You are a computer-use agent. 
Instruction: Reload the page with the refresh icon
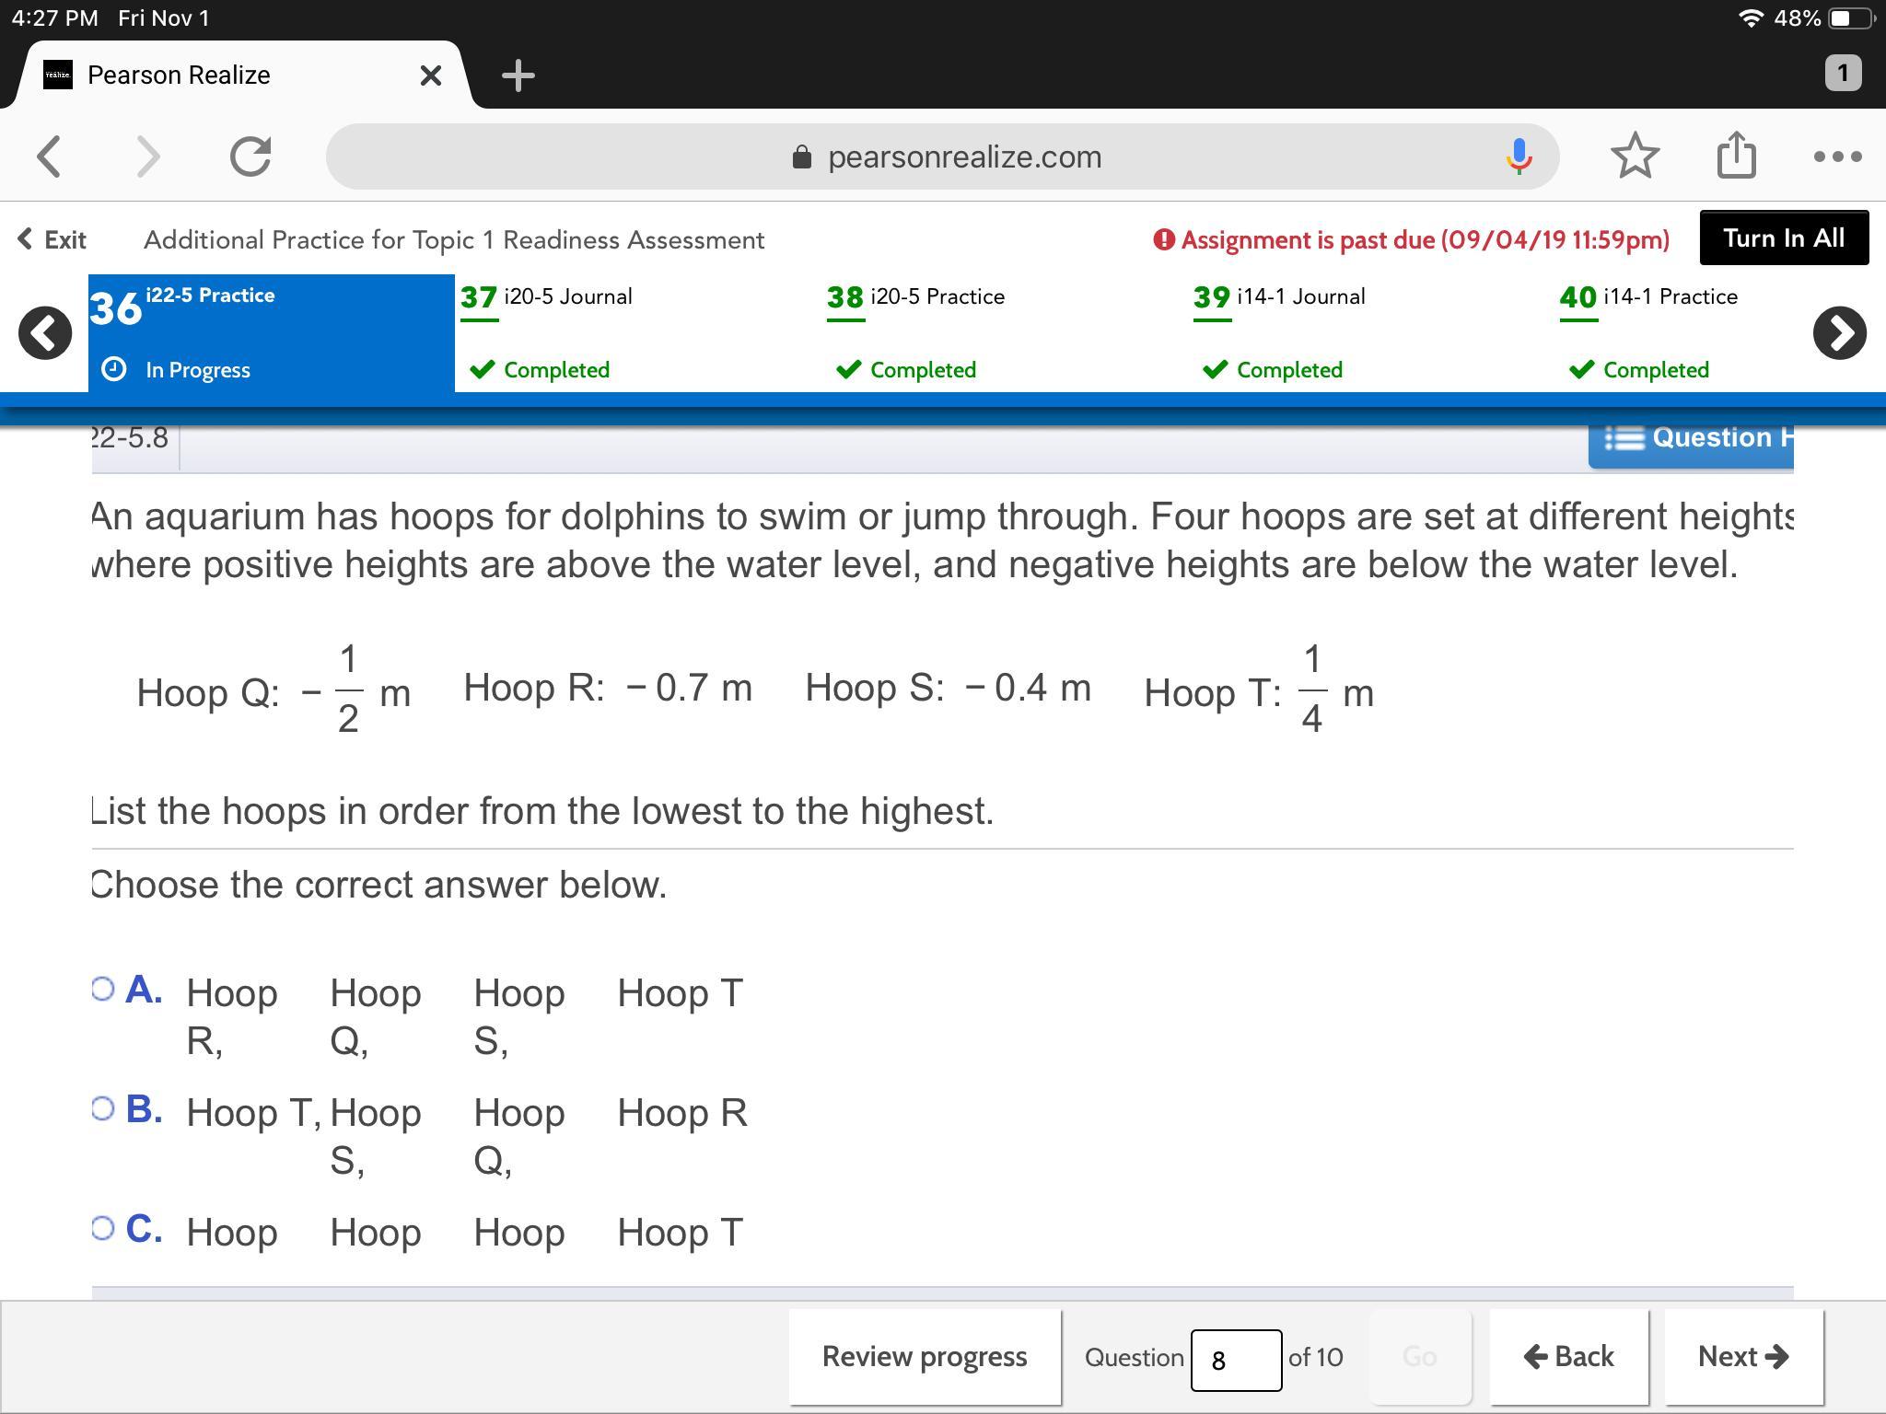[250, 156]
